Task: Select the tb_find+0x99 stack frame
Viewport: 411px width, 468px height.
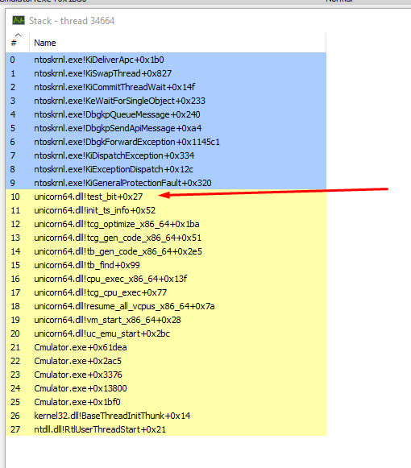Action: (x=166, y=265)
